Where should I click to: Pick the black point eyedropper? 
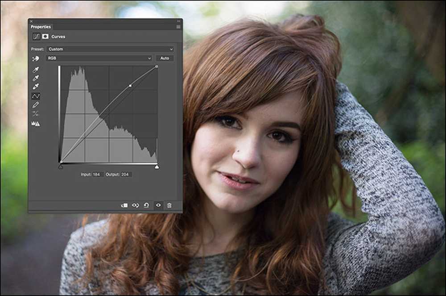tap(36, 70)
